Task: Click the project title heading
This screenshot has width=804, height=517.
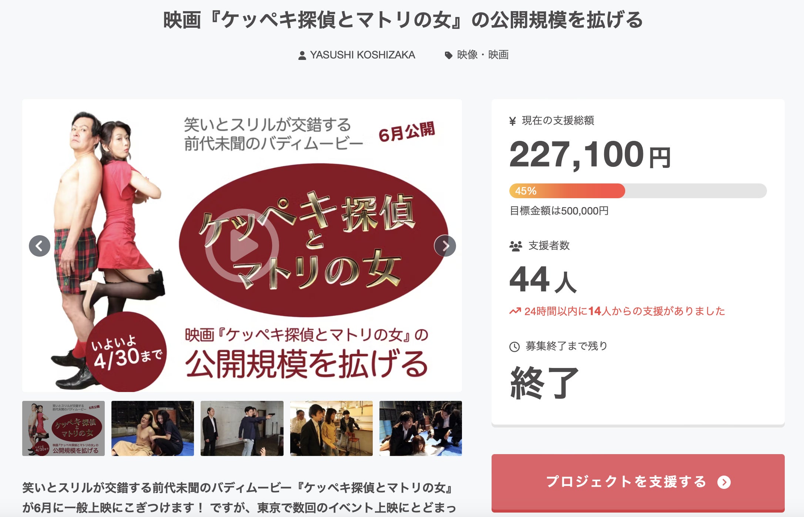Action: point(403,20)
